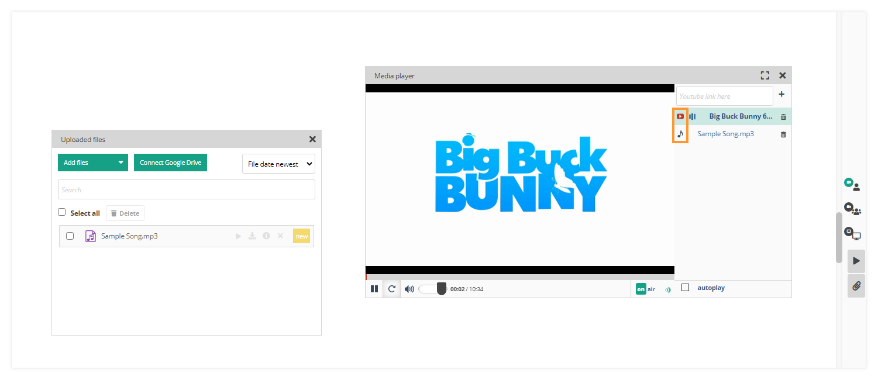Check the Select all checkbox

pyautogui.click(x=62, y=212)
